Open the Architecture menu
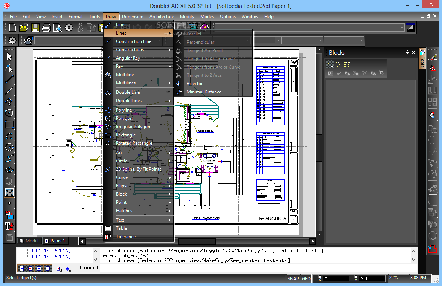The height and width of the screenshot is (286, 442). [x=162, y=17]
